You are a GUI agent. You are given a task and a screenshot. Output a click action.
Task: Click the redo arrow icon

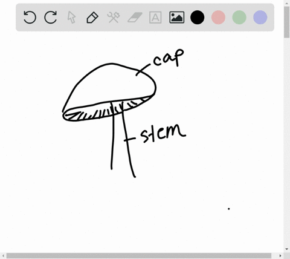point(51,18)
